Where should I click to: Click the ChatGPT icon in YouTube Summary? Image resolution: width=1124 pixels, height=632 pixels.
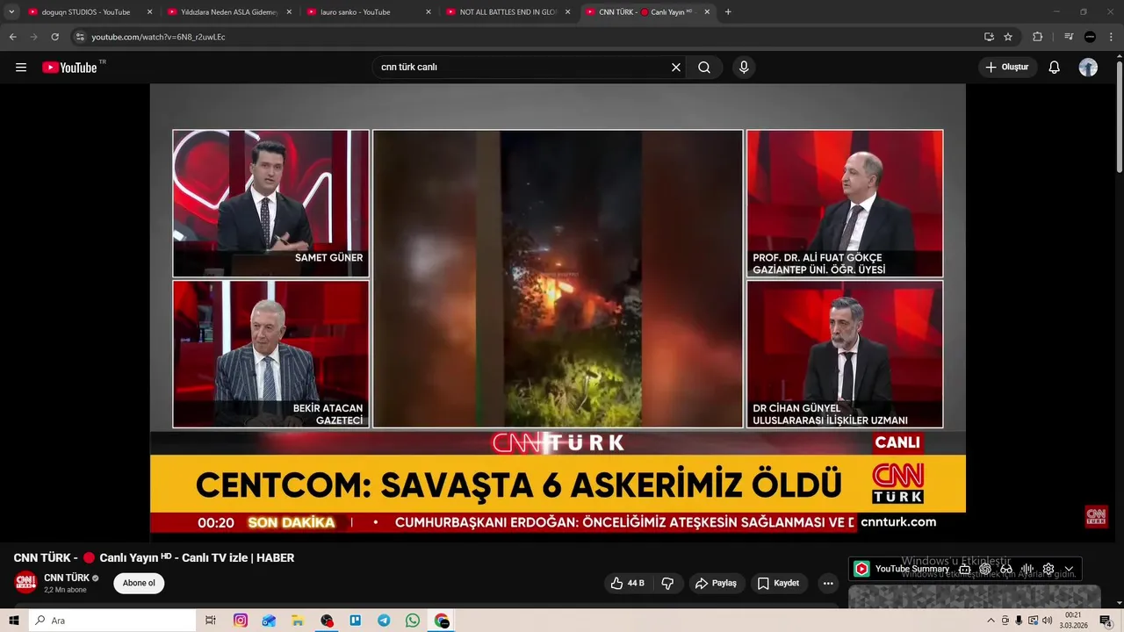[x=985, y=569]
